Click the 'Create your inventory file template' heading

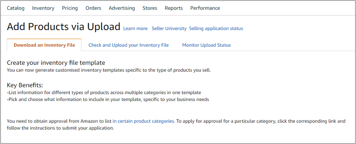pyautogui.click(x=56, y=63)
